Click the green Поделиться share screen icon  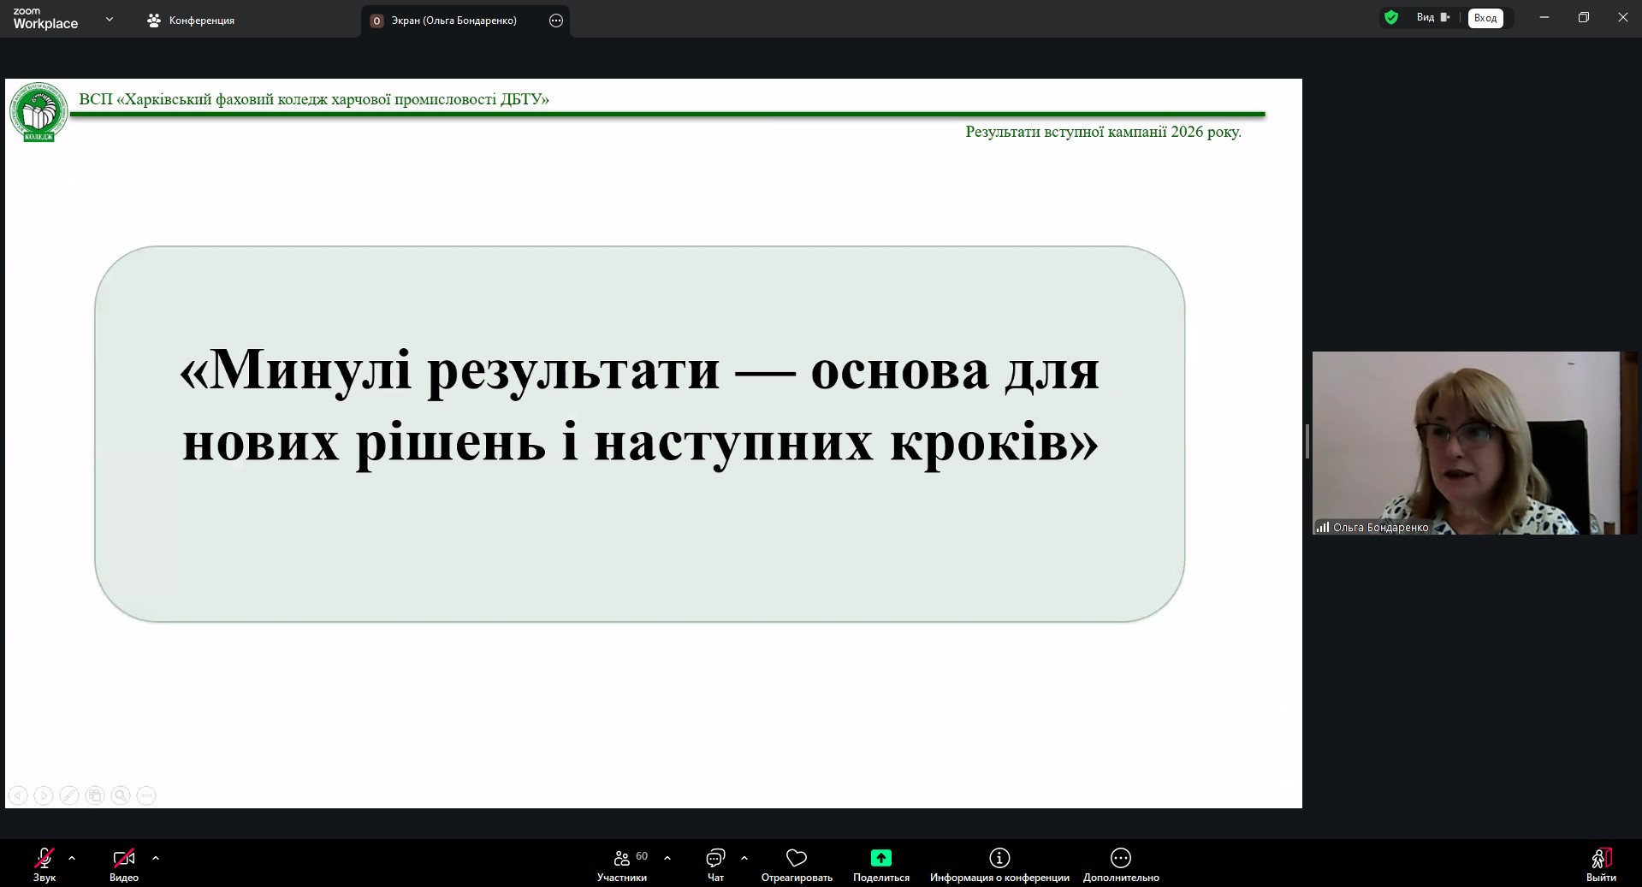tap(881, 857)
